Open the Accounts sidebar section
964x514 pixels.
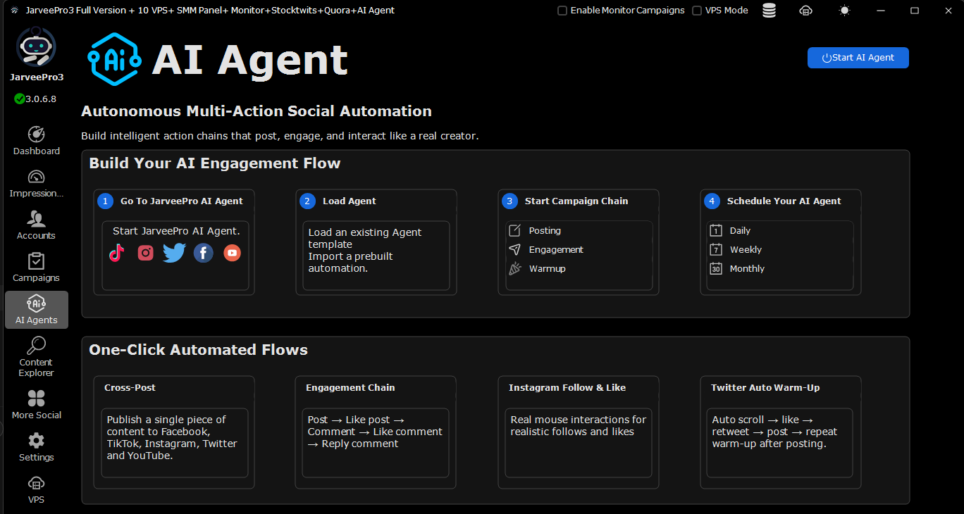(x=37, y=225)
